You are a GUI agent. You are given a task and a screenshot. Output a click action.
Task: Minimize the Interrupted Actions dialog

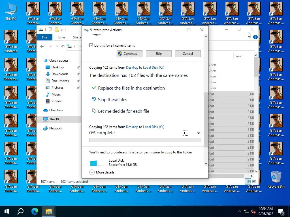point(176,30)
